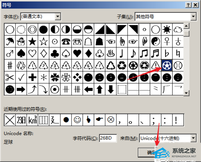This screenshot has height=162, width=201.
Task: Select the black telephone symbol
Action: [x=66, y=41]
